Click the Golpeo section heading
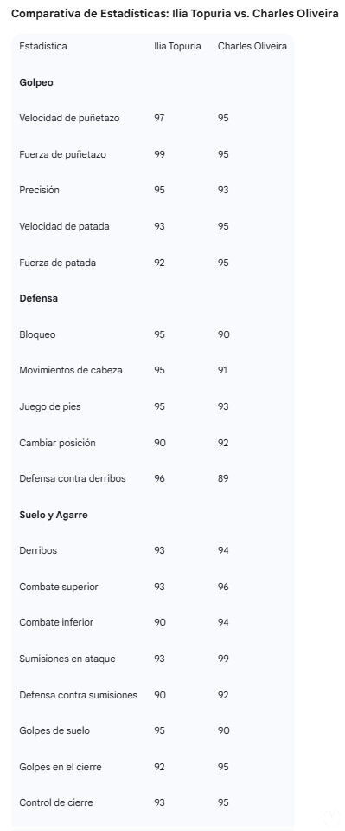The height and width of the screenshot is (831, 345). pyautogui.click(x=36, y=82)
